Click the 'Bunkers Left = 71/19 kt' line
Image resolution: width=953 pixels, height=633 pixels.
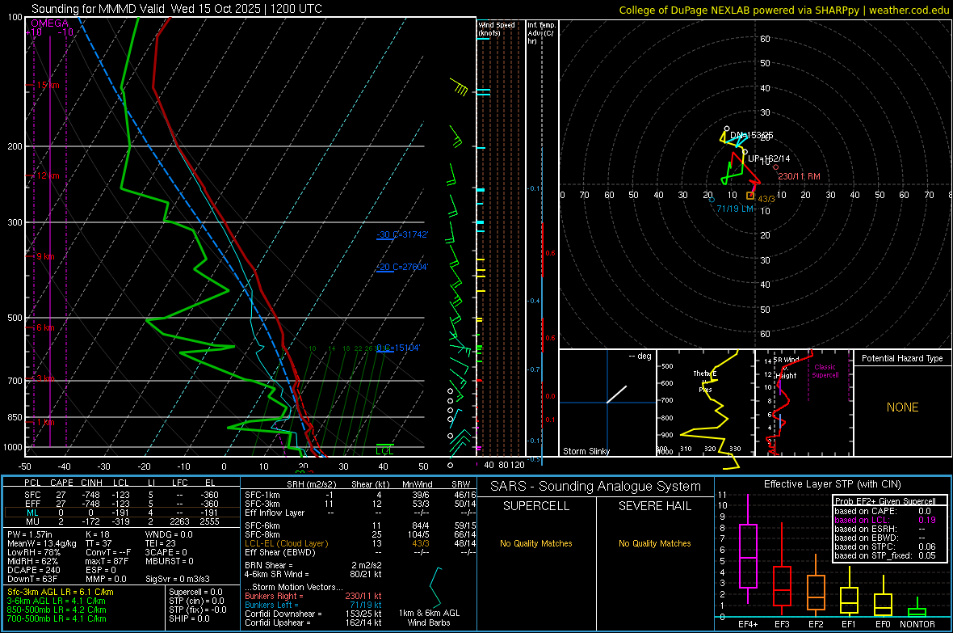tap(313, 605)
